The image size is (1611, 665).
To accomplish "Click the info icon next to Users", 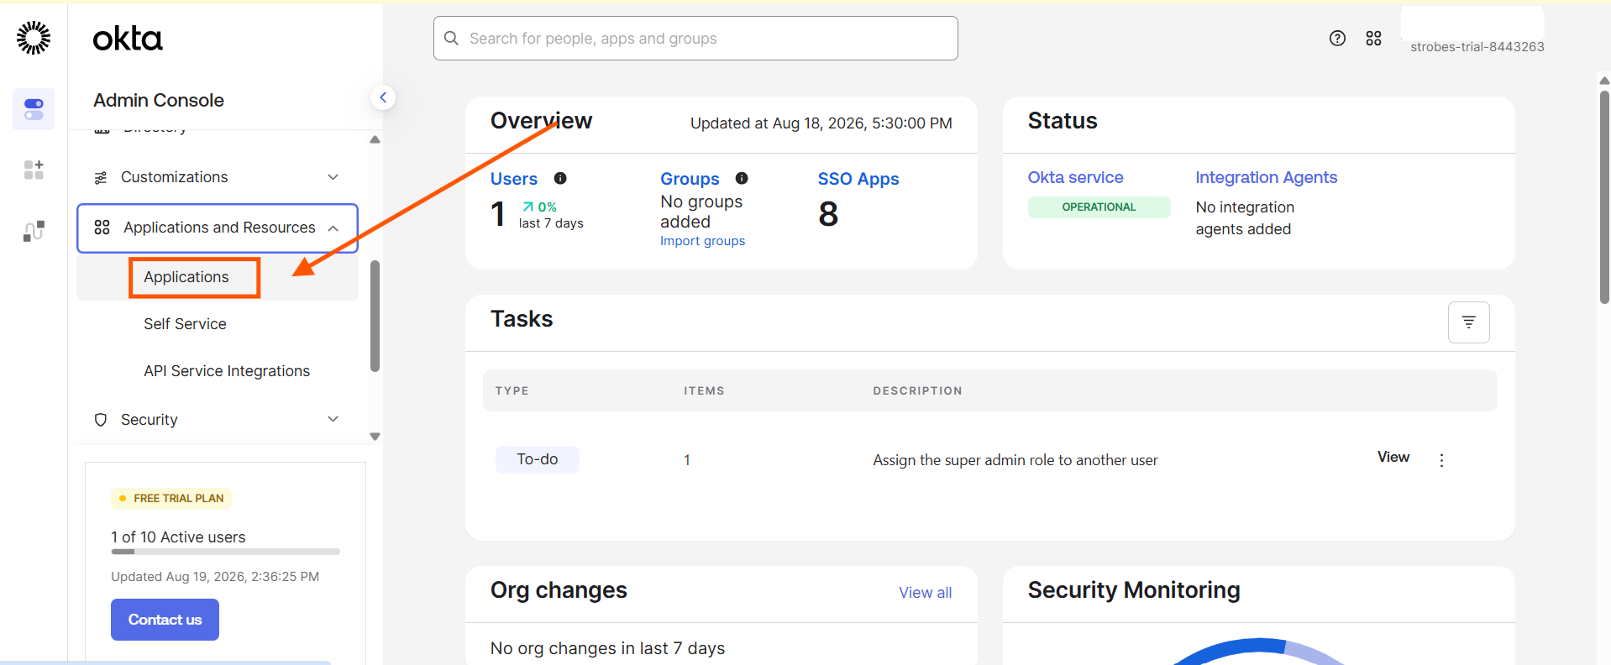I will coord(560,178).
